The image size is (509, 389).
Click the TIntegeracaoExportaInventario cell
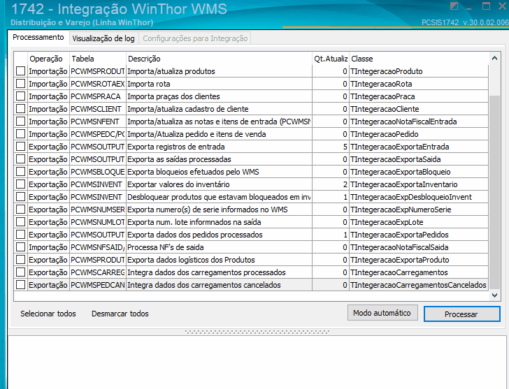pos(419,184)
